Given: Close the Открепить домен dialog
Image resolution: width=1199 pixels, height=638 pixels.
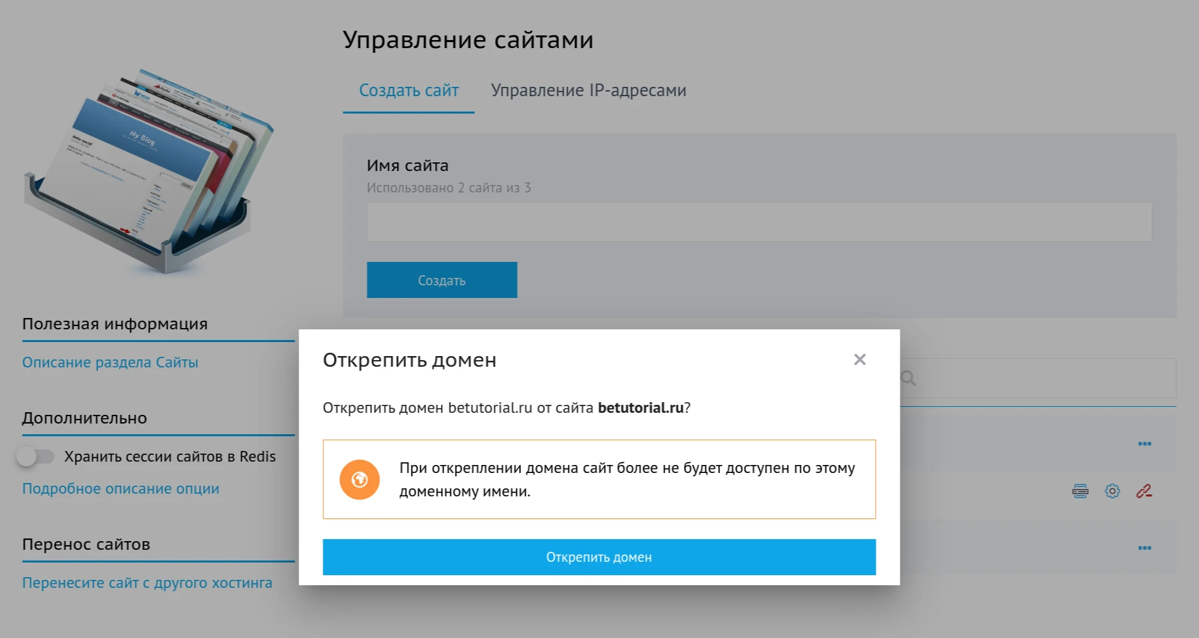Looking at the screenshot, I should tap(859, 359).
